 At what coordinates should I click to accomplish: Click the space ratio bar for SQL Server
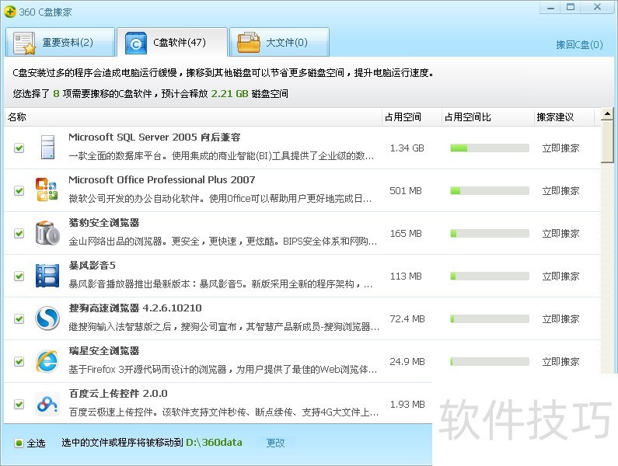tap(489, 148)
